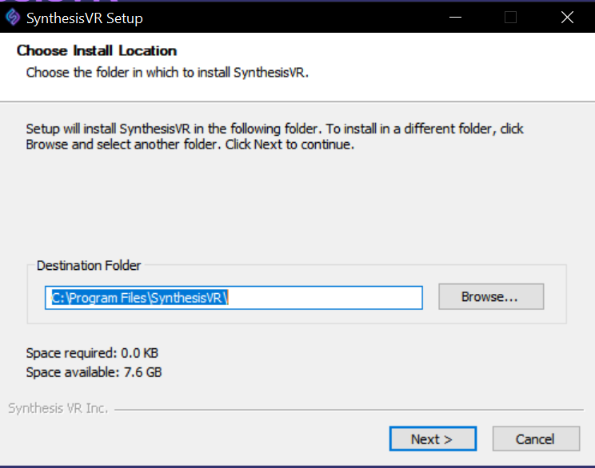
Task: Click the disabled maximize button
Action: pyautogui.click(x=510, y=18)
